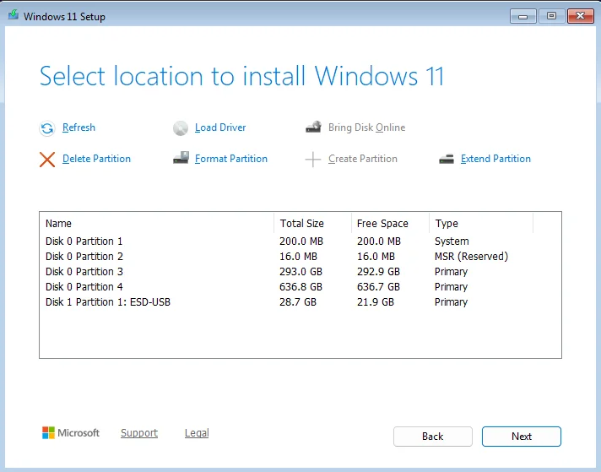Open the Refresh link
Screen dimensions: 601x472
79,127
